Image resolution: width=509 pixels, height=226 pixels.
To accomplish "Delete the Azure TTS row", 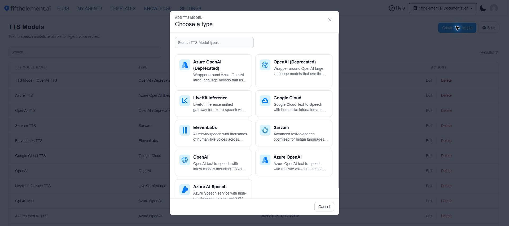I will click(x=446, y=95).
